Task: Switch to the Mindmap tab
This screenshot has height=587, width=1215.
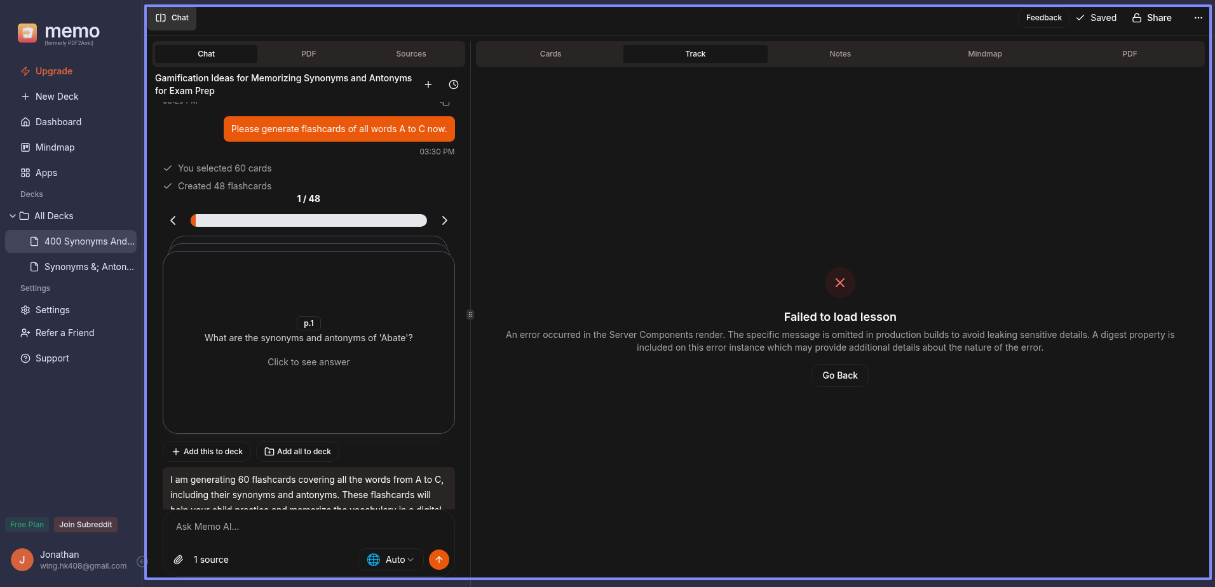Action: point(984,54)
